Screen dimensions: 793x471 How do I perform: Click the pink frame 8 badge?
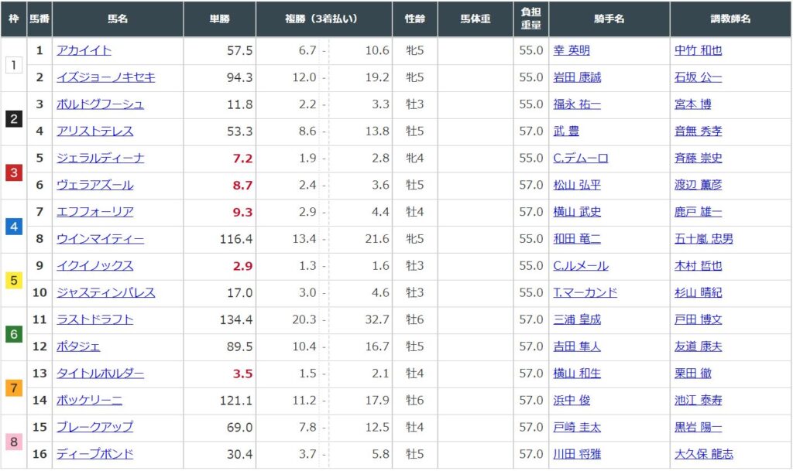[x=14, y=442]
